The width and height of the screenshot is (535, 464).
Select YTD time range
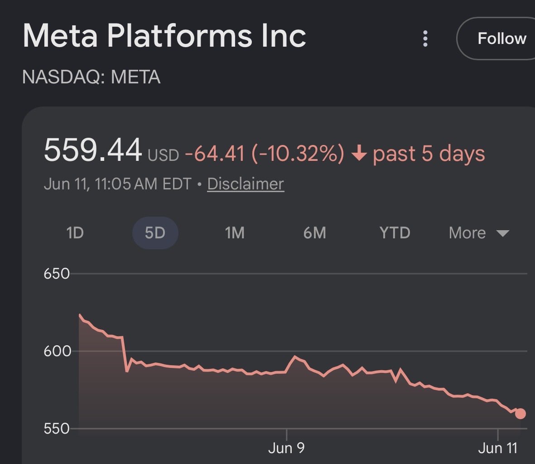pyautogui.click(x=395, y=233)
